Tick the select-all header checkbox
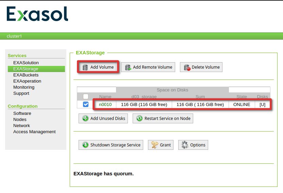 click(x=86, y=96)
